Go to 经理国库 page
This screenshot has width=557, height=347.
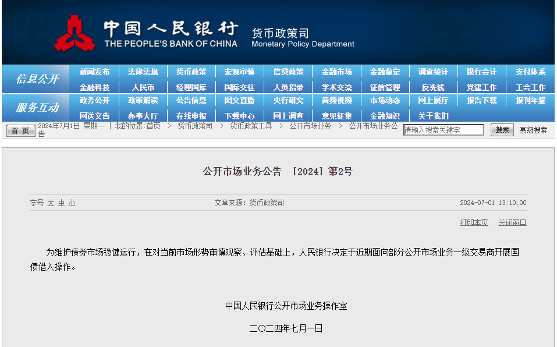pos(191,87)
